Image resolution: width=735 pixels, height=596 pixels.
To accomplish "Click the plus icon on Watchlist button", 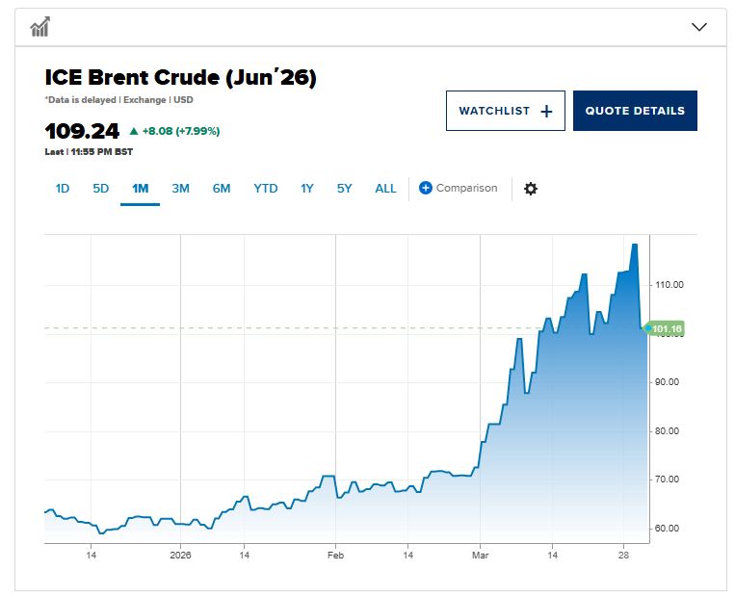I will click(546, 111).
